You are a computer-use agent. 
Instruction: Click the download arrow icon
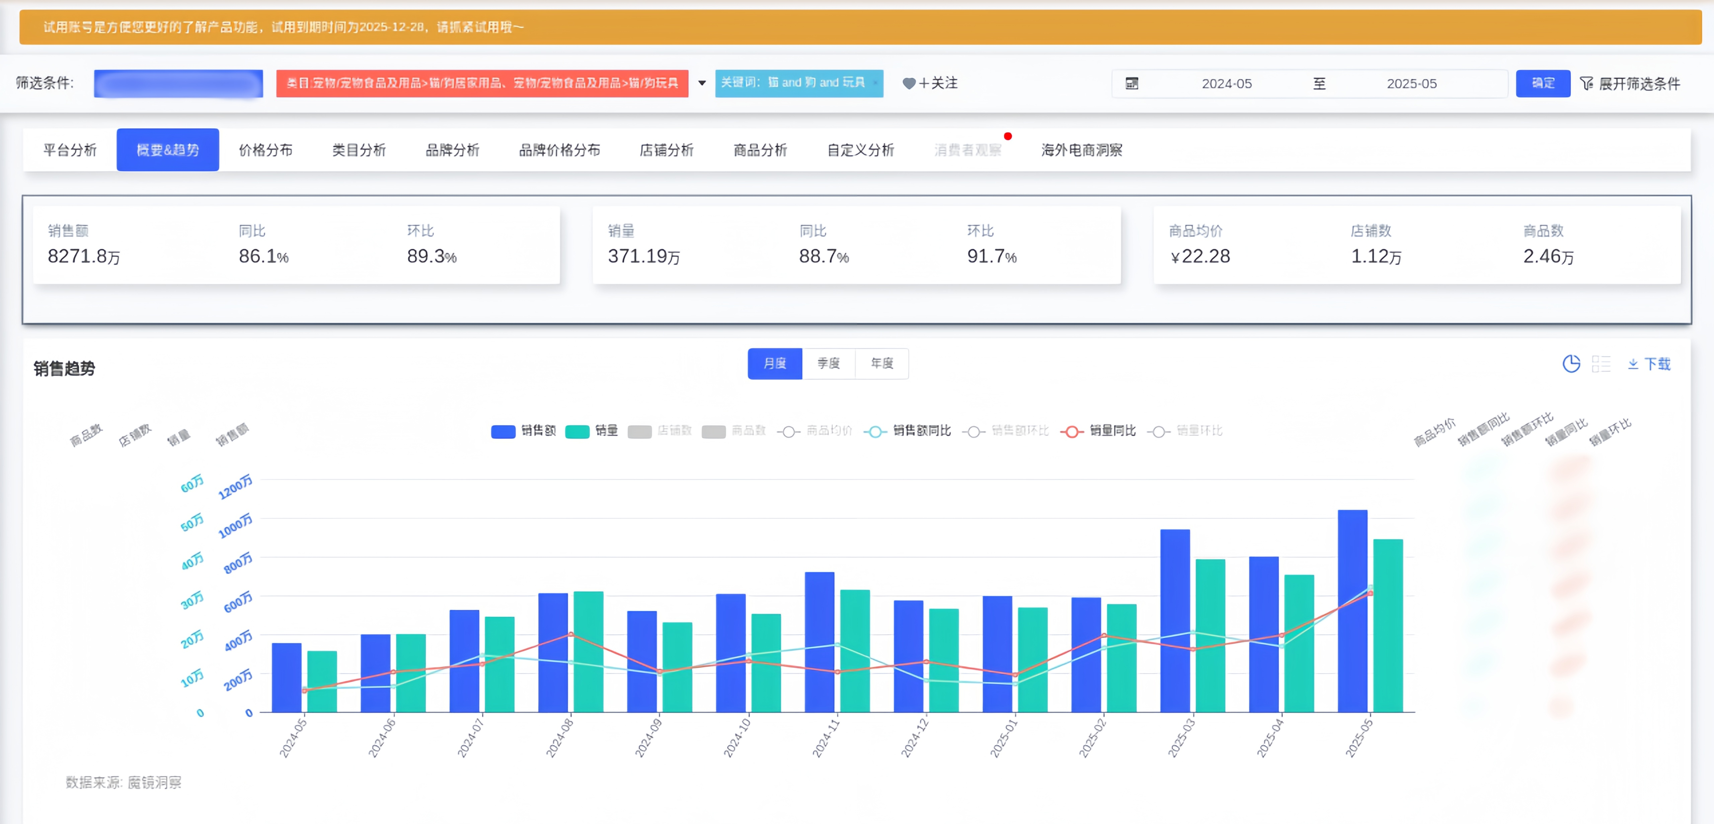pyautogui.click(x=1633, y=364)
